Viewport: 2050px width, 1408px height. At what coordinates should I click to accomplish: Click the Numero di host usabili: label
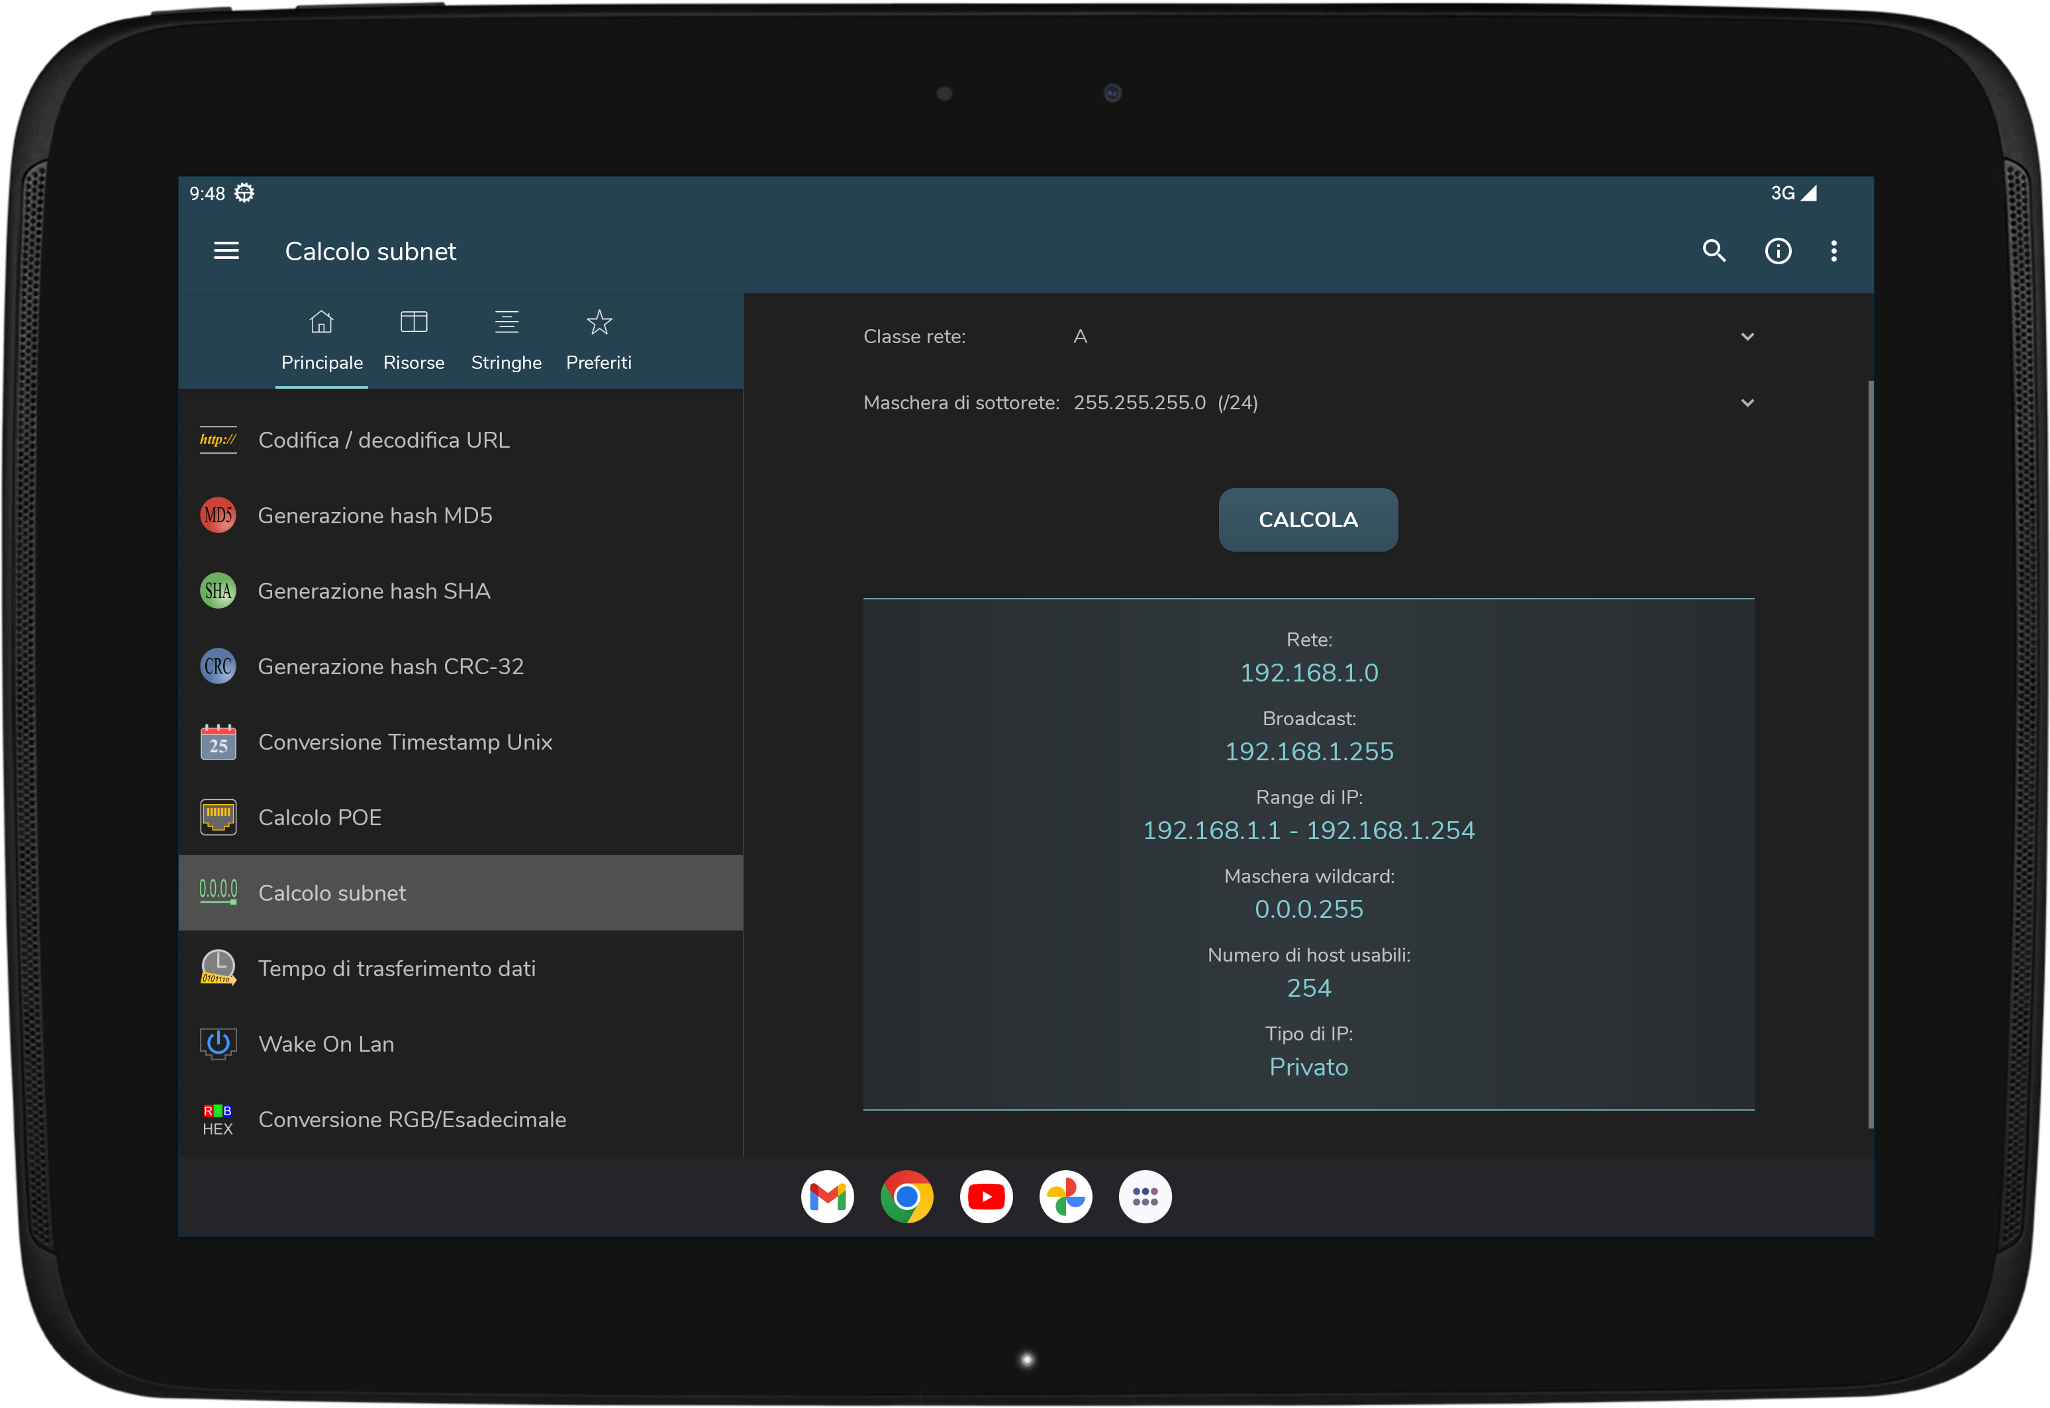pyautogui.click(x=1309, y=956)
